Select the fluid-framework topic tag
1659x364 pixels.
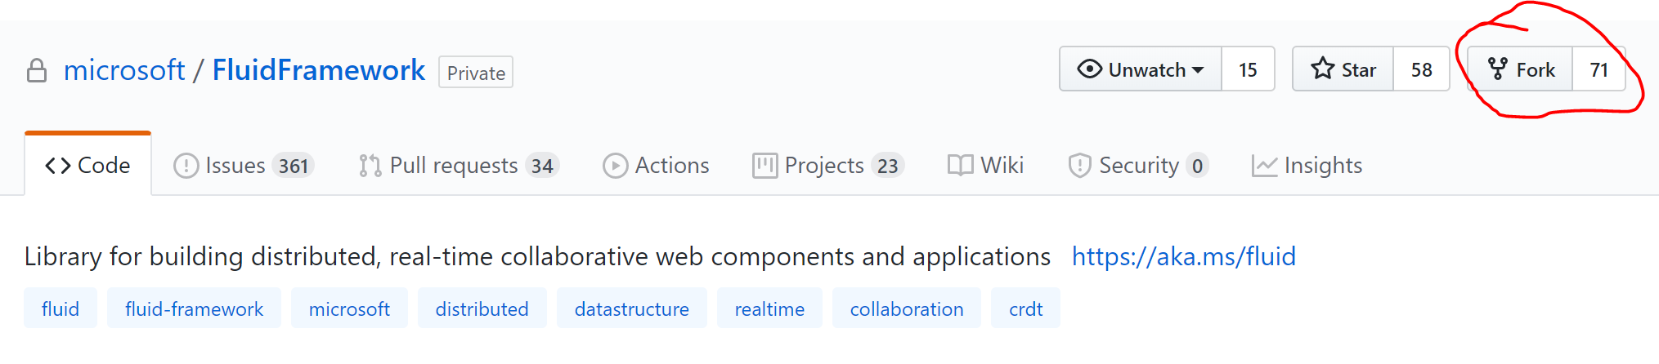(194, 309)
